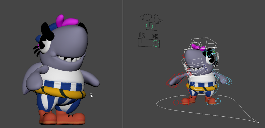
Task: Click the pink bow on the large model
Action: point(67,20)
